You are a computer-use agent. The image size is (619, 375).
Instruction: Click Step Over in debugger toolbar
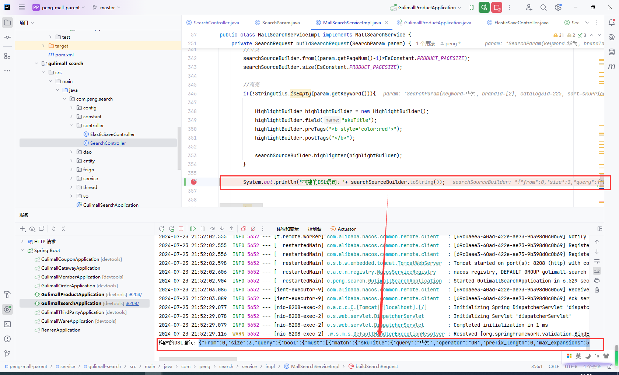pos(212,229)
